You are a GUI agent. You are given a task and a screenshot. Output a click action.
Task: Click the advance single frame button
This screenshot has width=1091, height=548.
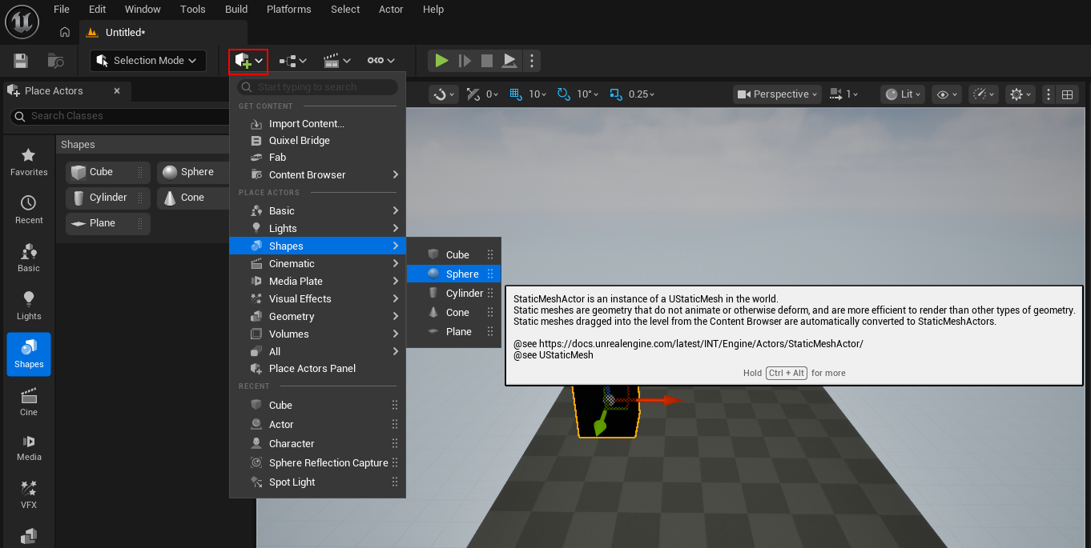click(x=465, y=61)
